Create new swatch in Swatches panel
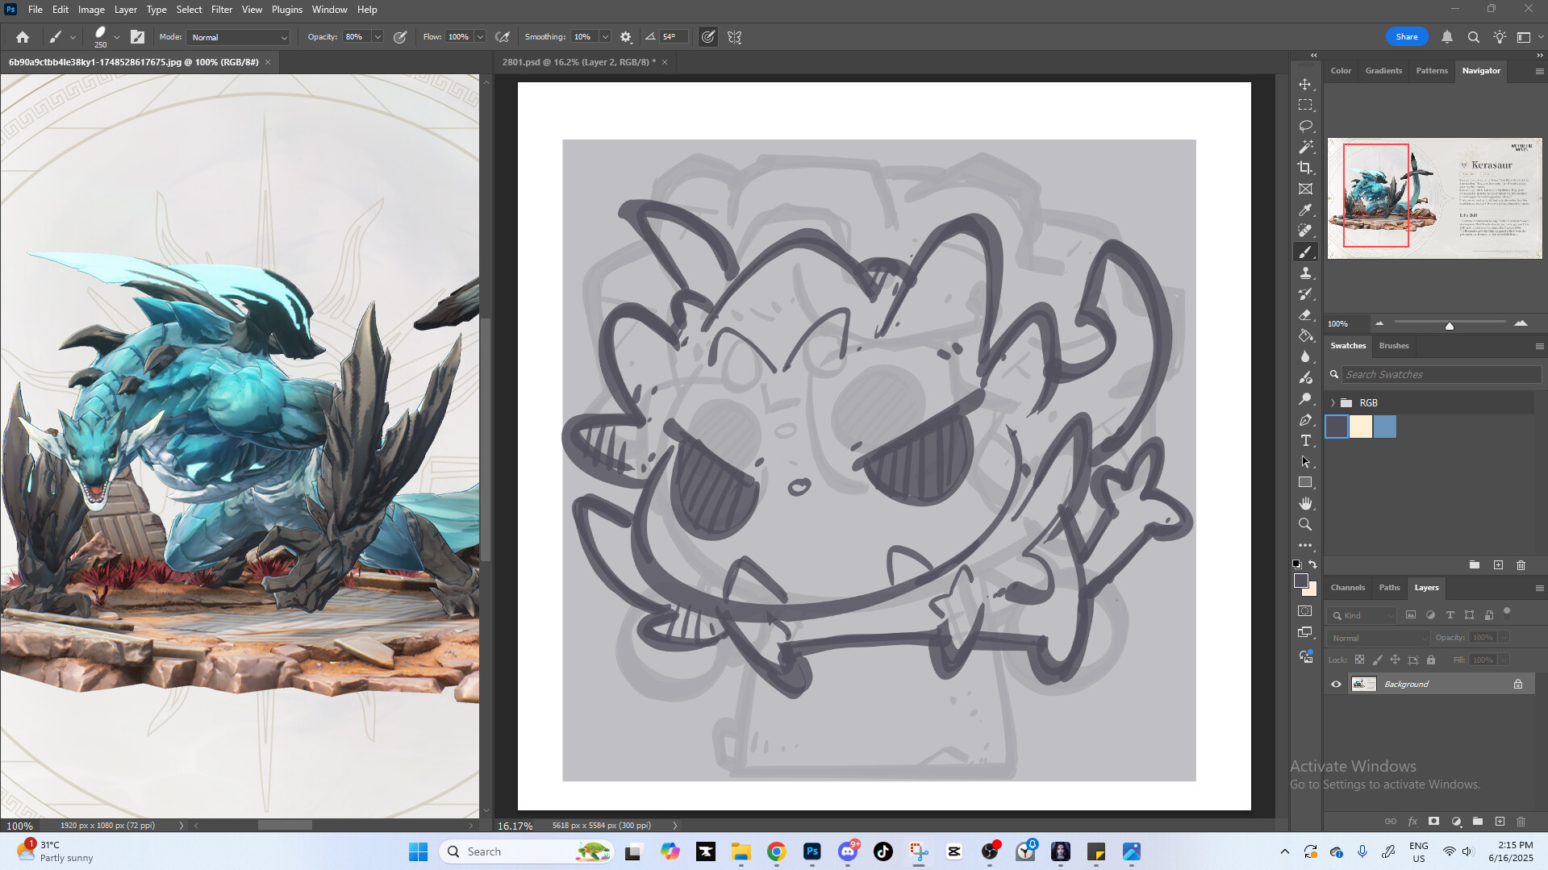The width and height of the screenshot is (1548, 870). 1498,565
